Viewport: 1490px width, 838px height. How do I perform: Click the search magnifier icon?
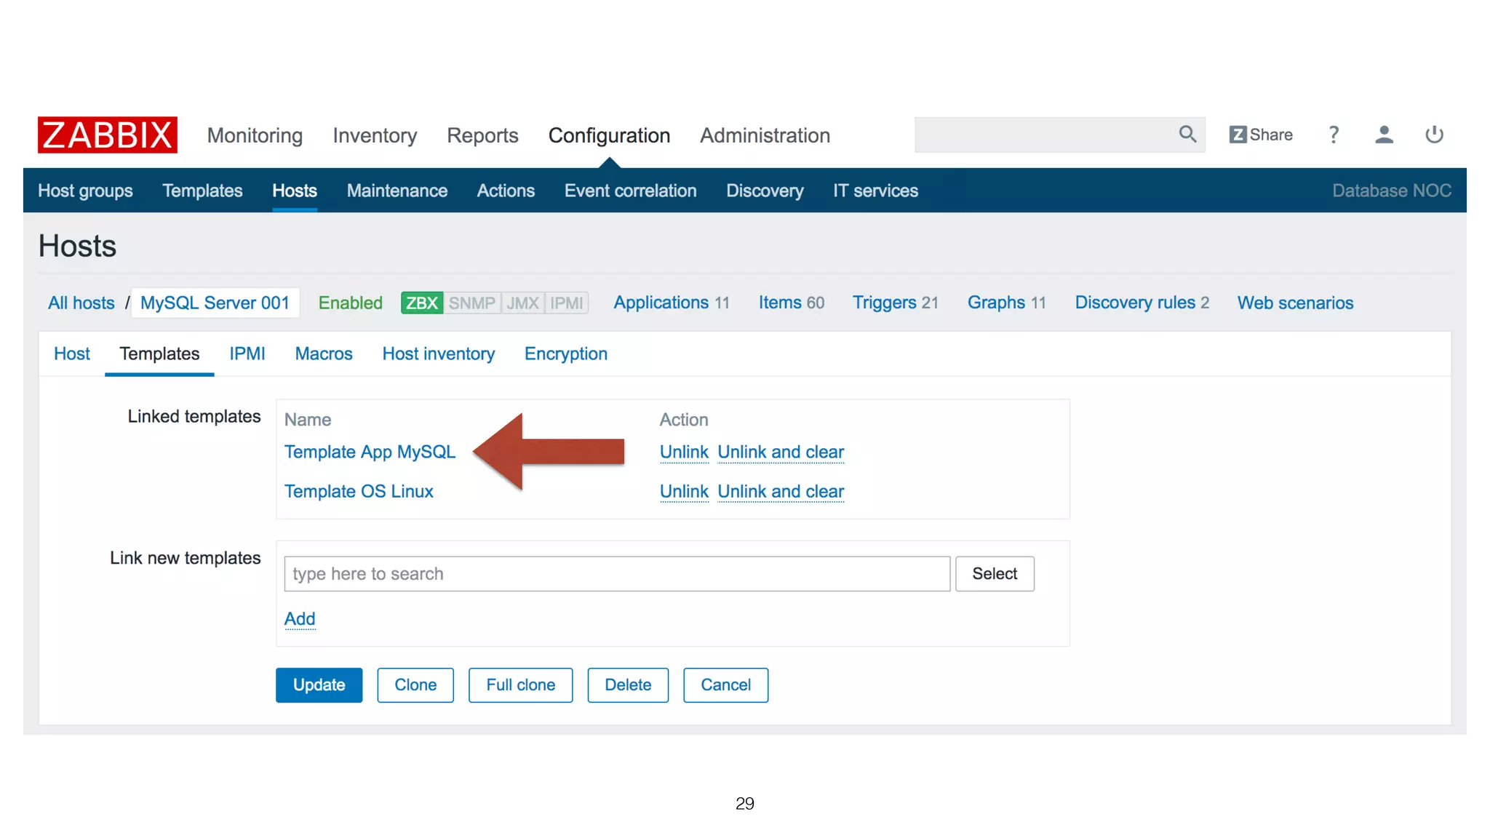point(1187,135)
